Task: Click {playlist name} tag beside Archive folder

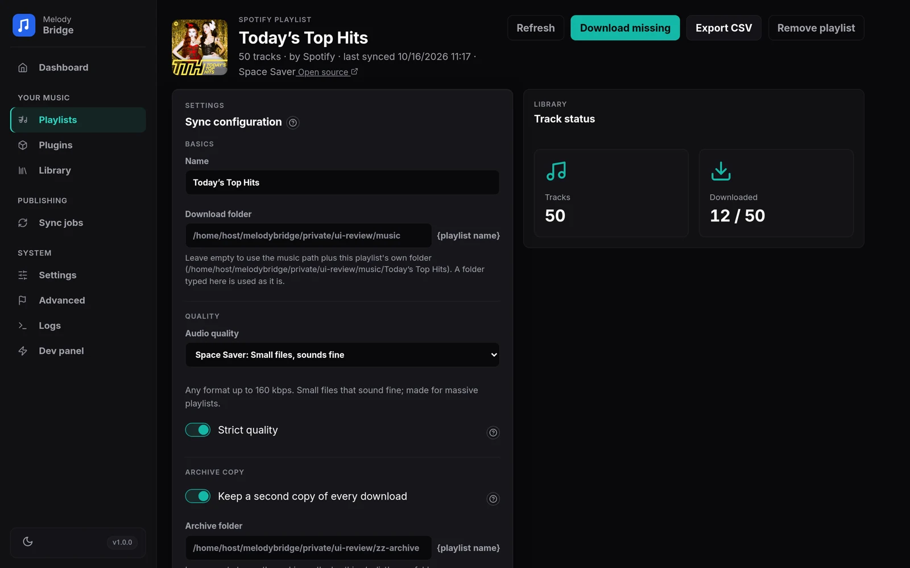Action: tap(468, 548)
